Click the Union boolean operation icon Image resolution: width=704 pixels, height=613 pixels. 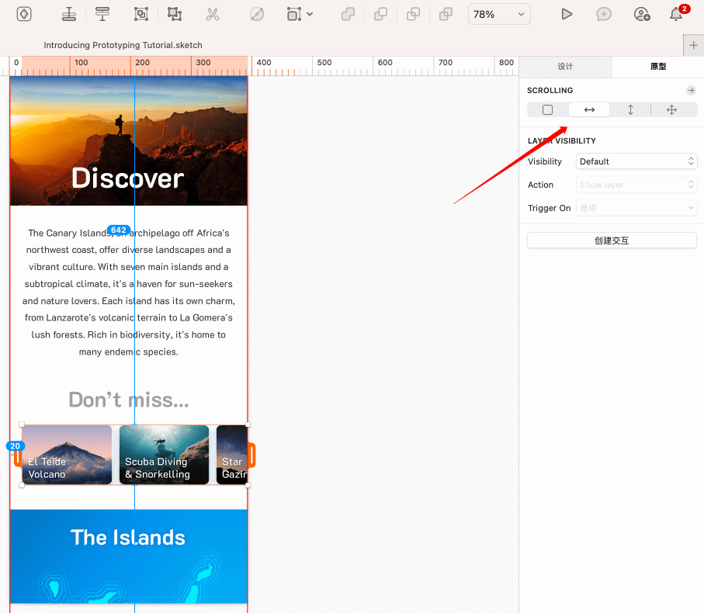coord(349,14)
